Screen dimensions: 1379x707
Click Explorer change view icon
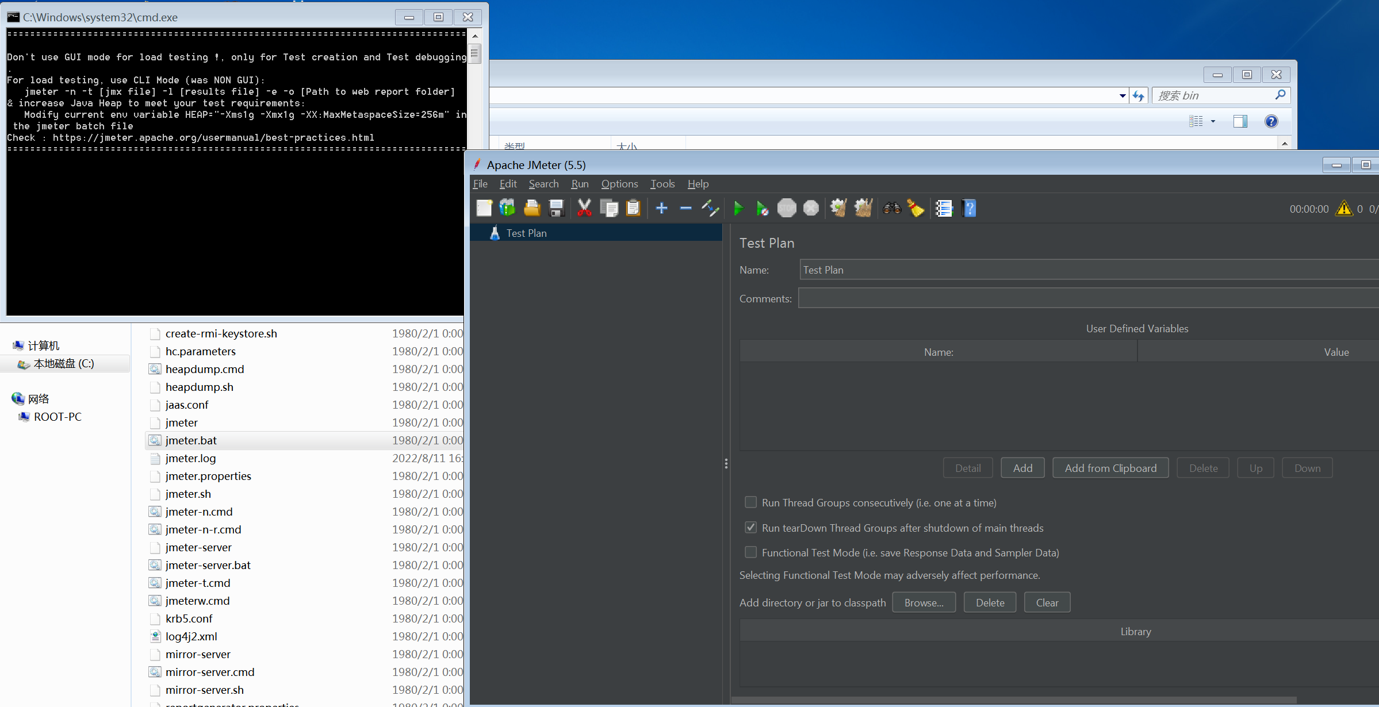pyautogui.click(x=1196, y=121)
